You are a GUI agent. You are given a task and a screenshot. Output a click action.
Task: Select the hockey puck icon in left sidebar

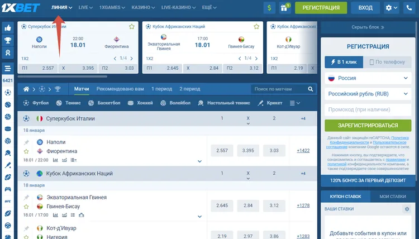pyautogui.click(x=8, y=129)
